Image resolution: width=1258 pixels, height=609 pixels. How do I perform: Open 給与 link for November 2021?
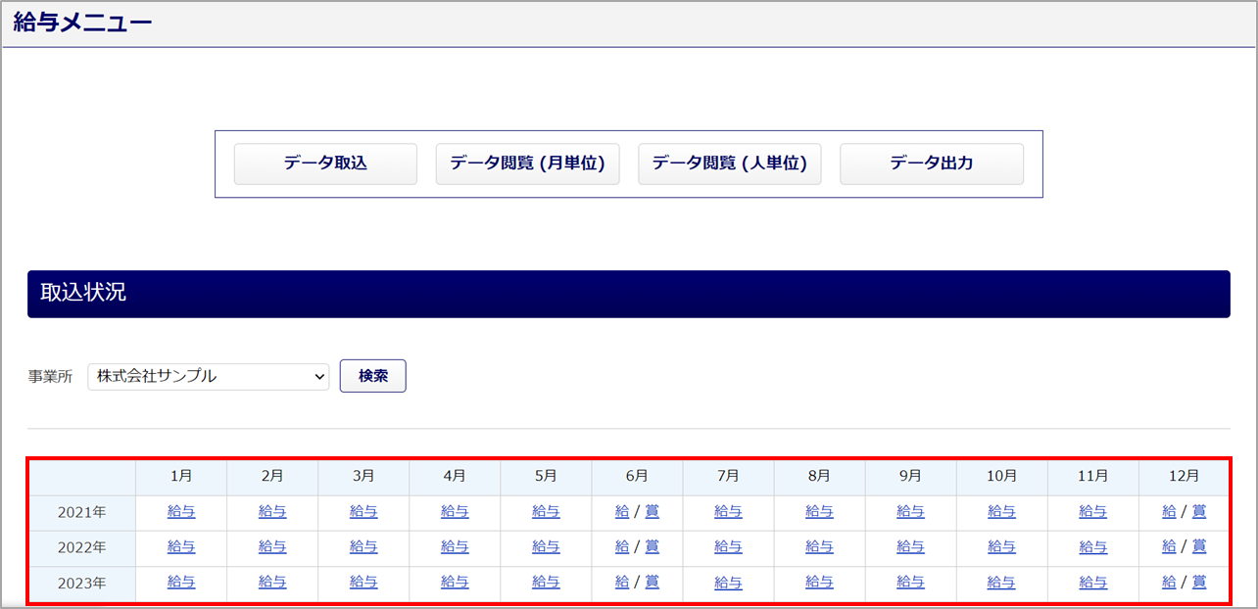coord(1093,511)
